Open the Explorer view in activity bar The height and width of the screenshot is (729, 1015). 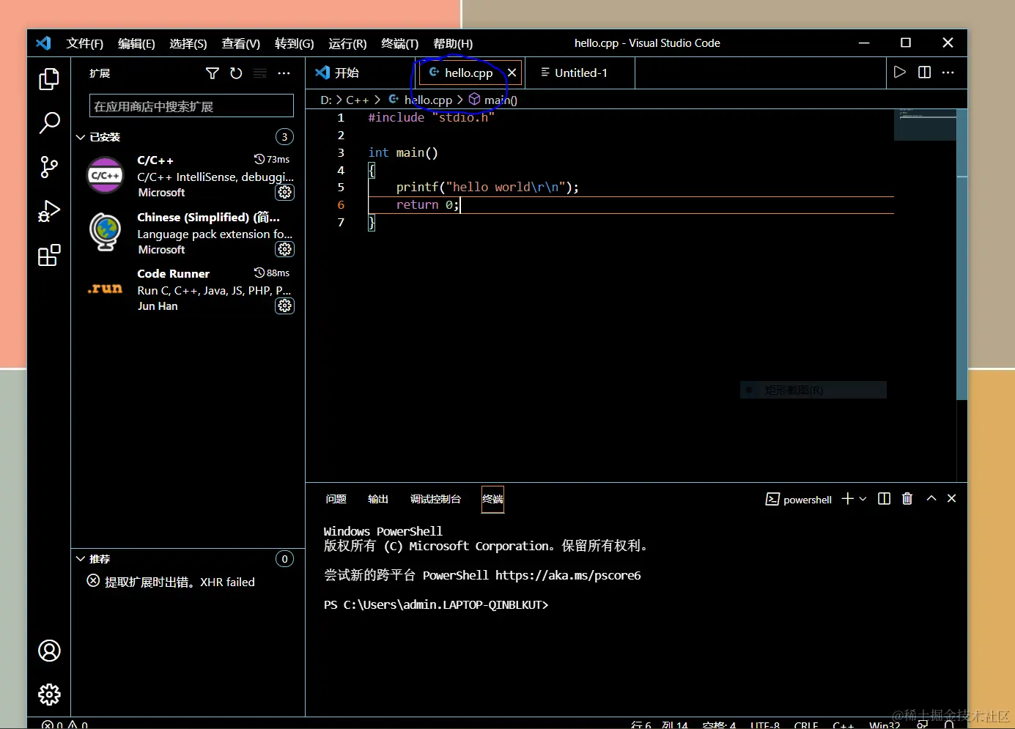point(49,79)
